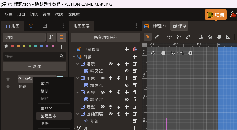
Task: Click the 新建 button
Action: tap(34, 66)
